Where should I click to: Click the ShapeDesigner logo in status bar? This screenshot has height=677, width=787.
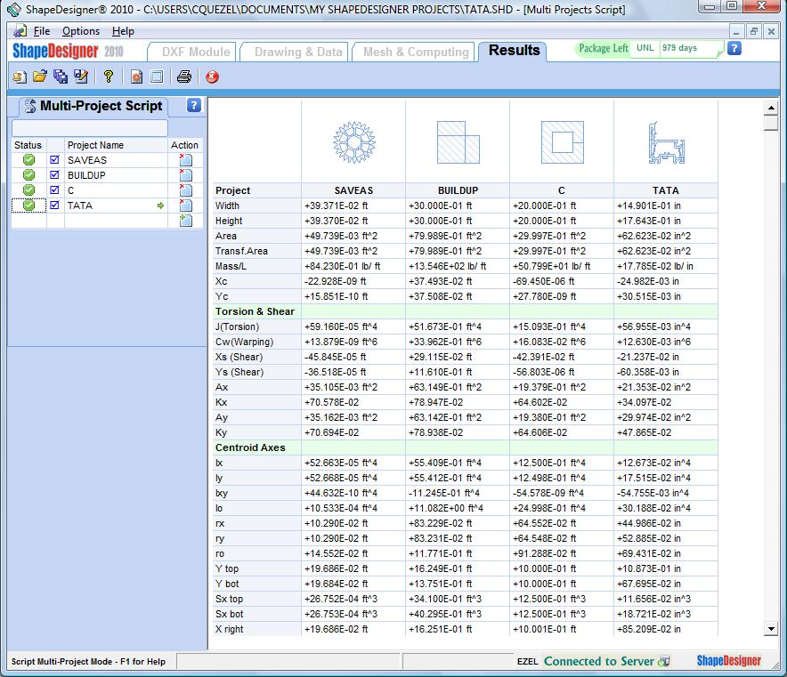pyautogui.click(x=729, y=660)
